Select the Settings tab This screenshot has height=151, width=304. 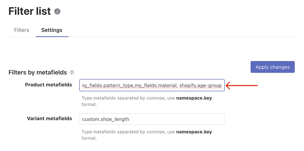(x=52, y=30)
